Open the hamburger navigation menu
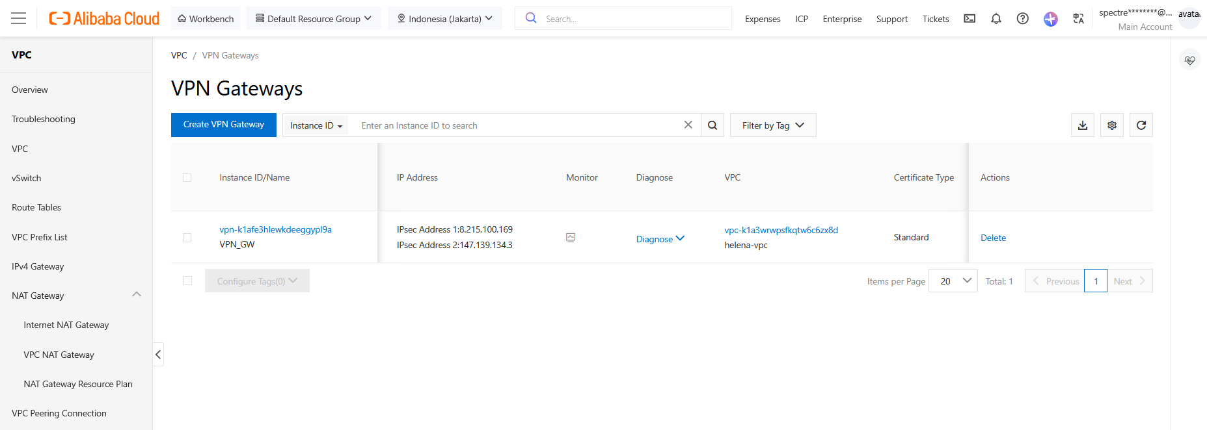Screen dimensions: 1207x430 tap(19, 18)
